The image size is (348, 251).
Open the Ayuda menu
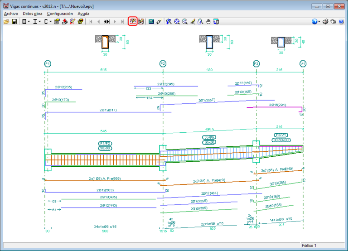tap(83, 14)
